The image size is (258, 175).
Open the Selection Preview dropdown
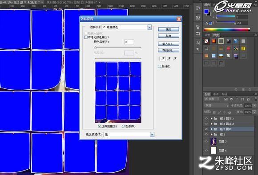(129, 135)
